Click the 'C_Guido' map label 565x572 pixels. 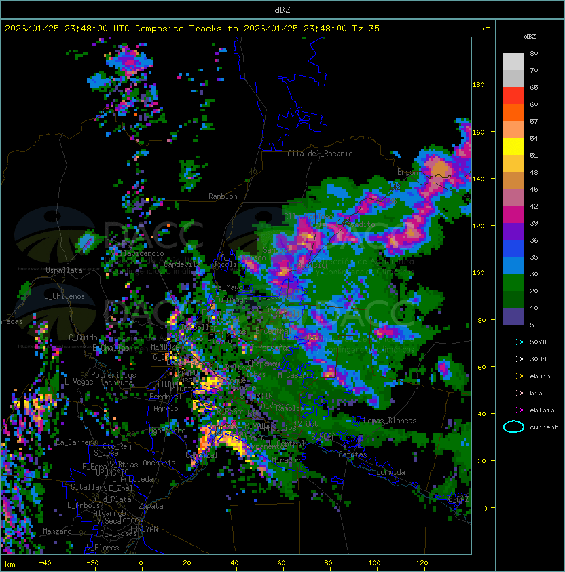pos(83,338)
